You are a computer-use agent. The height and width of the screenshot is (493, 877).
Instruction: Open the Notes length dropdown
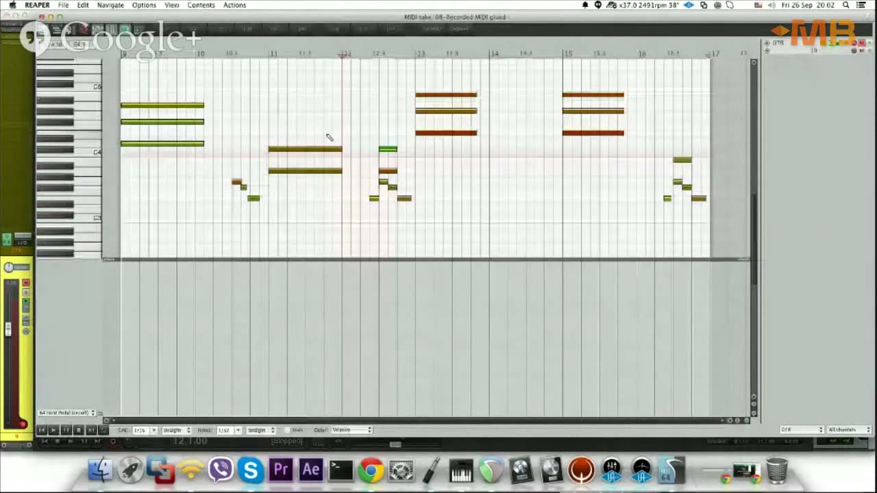point(229,430)
